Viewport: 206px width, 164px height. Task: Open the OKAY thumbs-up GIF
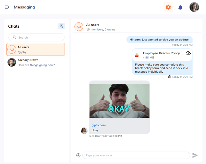pos(119,101)
